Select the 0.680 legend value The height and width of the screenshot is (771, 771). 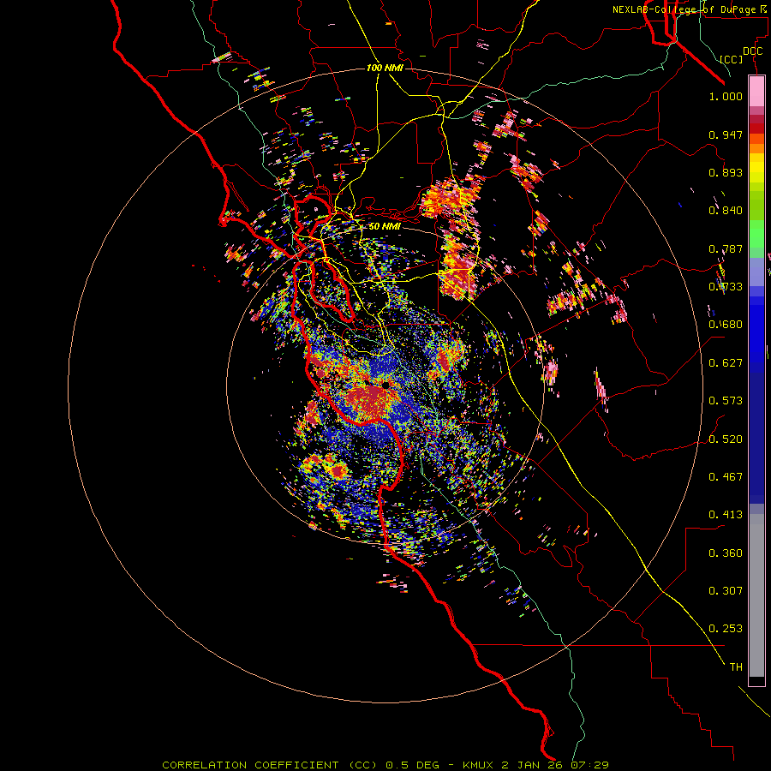[726, 325]
